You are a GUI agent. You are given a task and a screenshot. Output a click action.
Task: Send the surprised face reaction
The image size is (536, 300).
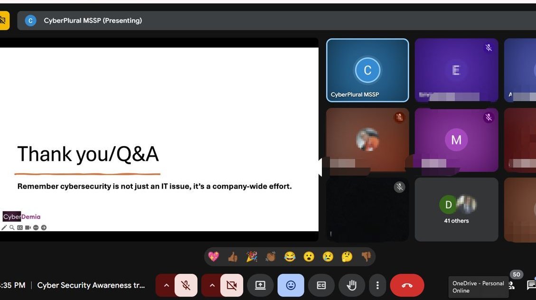(309, 257)
